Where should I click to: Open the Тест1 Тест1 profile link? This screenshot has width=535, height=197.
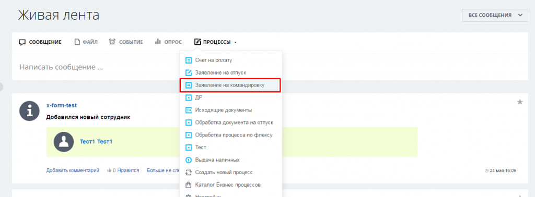coord(96,142)
